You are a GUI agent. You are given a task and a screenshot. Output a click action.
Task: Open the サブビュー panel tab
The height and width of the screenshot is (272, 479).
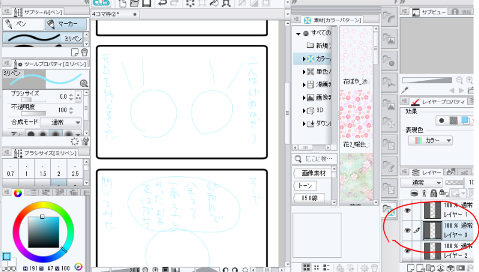click(429, 12)
